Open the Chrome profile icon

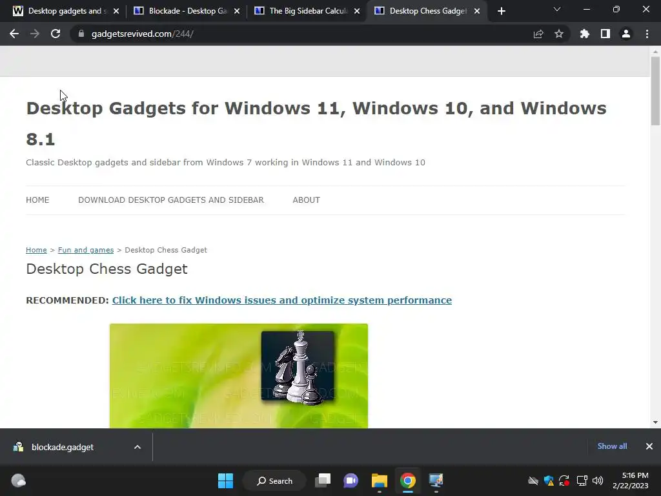[626, 34]
